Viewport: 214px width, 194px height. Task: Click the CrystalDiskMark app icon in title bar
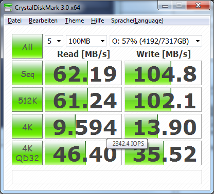click(x=8, y=7)
